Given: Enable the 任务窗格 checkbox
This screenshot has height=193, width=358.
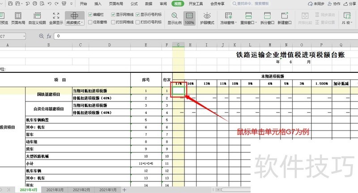Looking at the screenshot, I should click(x=90, y=22).
